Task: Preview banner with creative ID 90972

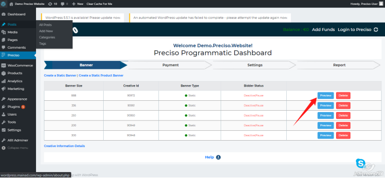Action: pyautogui.click(x=326, y=95)
